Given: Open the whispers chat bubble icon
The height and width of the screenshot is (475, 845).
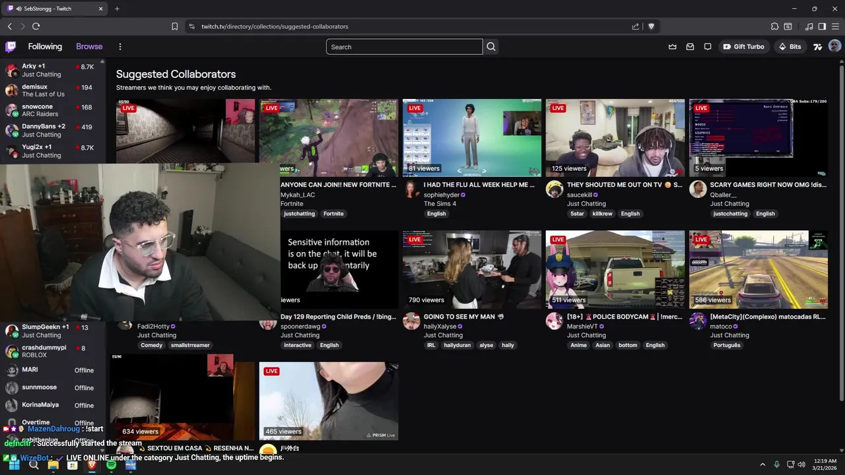Looking at the screenshot, I should coord(708,47).
